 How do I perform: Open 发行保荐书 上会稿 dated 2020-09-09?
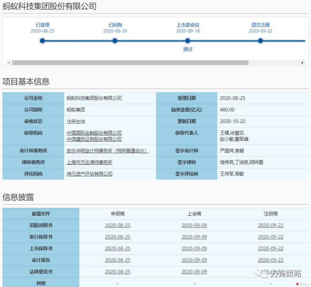(x=194, y=237)
